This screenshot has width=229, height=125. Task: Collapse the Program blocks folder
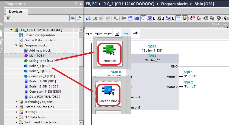(x=16, y=45)
